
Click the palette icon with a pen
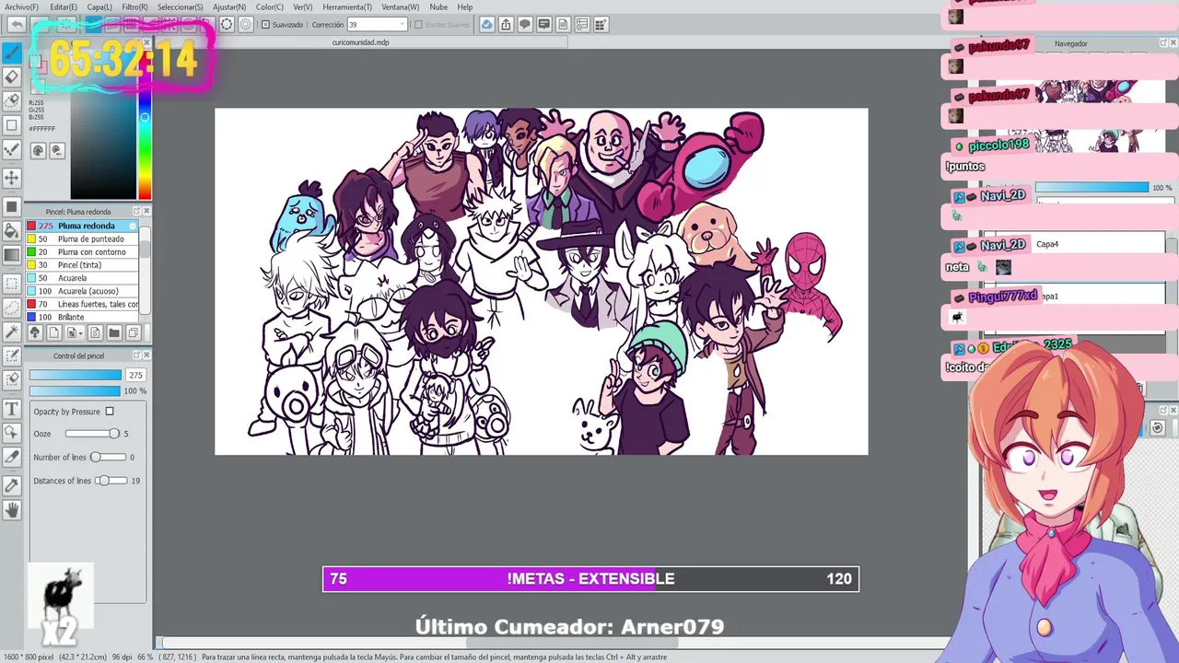coord(55,150)
